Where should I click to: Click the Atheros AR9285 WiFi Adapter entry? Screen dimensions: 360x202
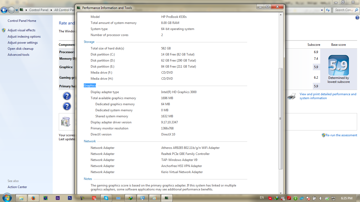[x=190, y=148]
